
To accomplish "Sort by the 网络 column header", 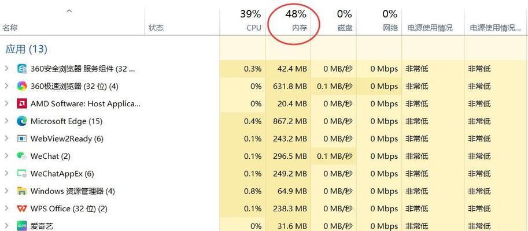I will (390, 27).
